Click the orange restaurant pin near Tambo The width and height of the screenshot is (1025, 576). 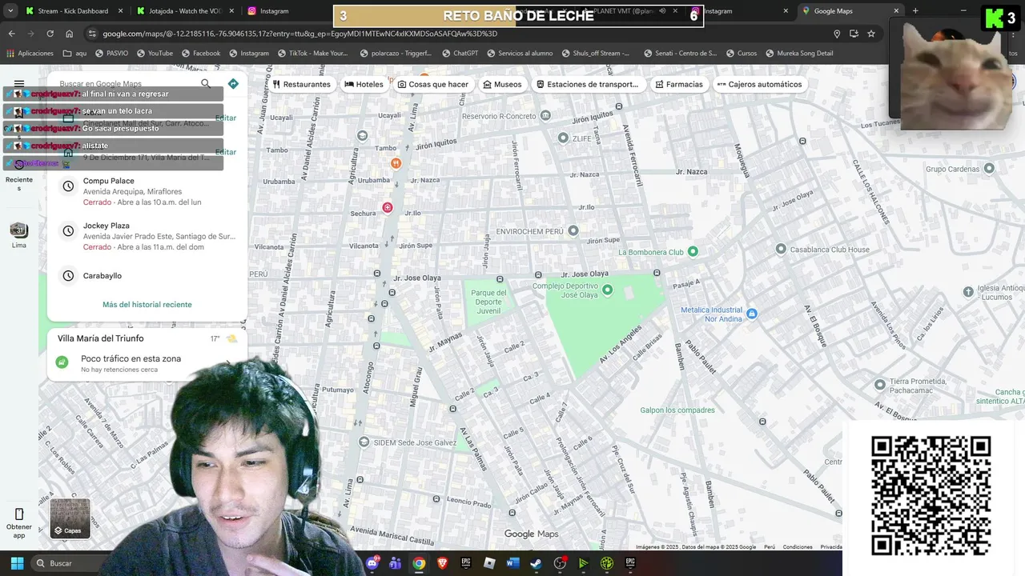click(x=396, y=162)
